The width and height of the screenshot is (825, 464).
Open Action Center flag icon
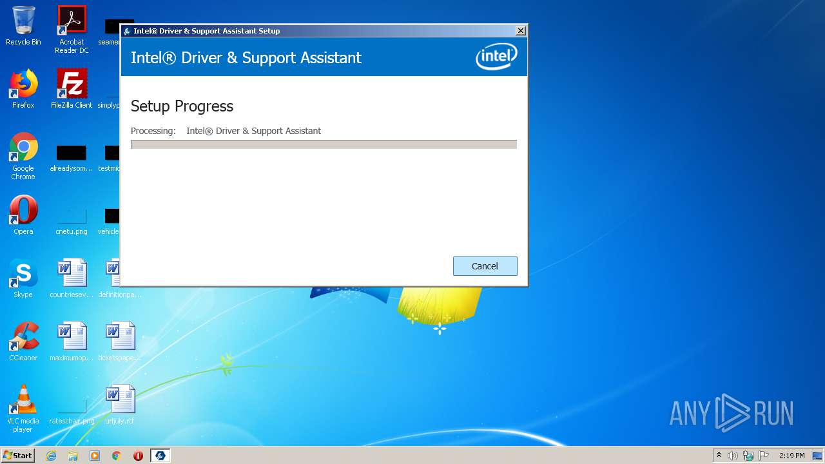click(764, 456)
